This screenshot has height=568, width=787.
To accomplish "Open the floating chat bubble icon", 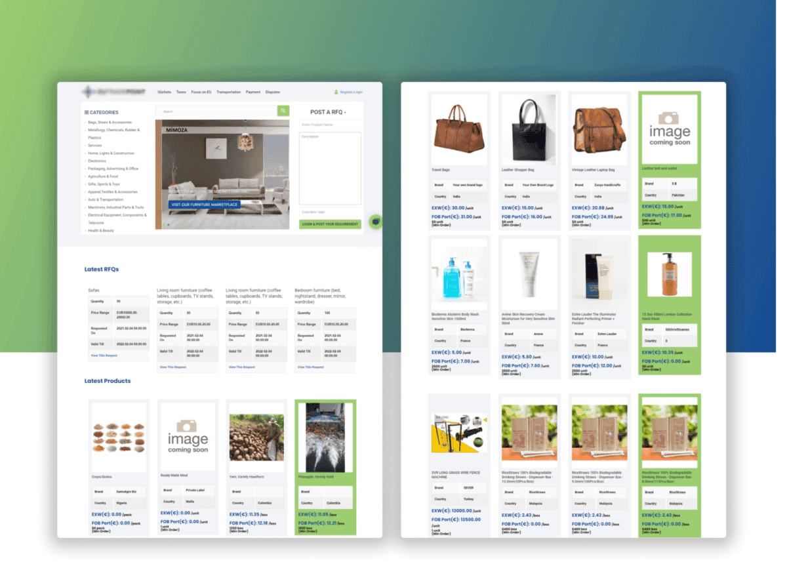I will 376,222.
